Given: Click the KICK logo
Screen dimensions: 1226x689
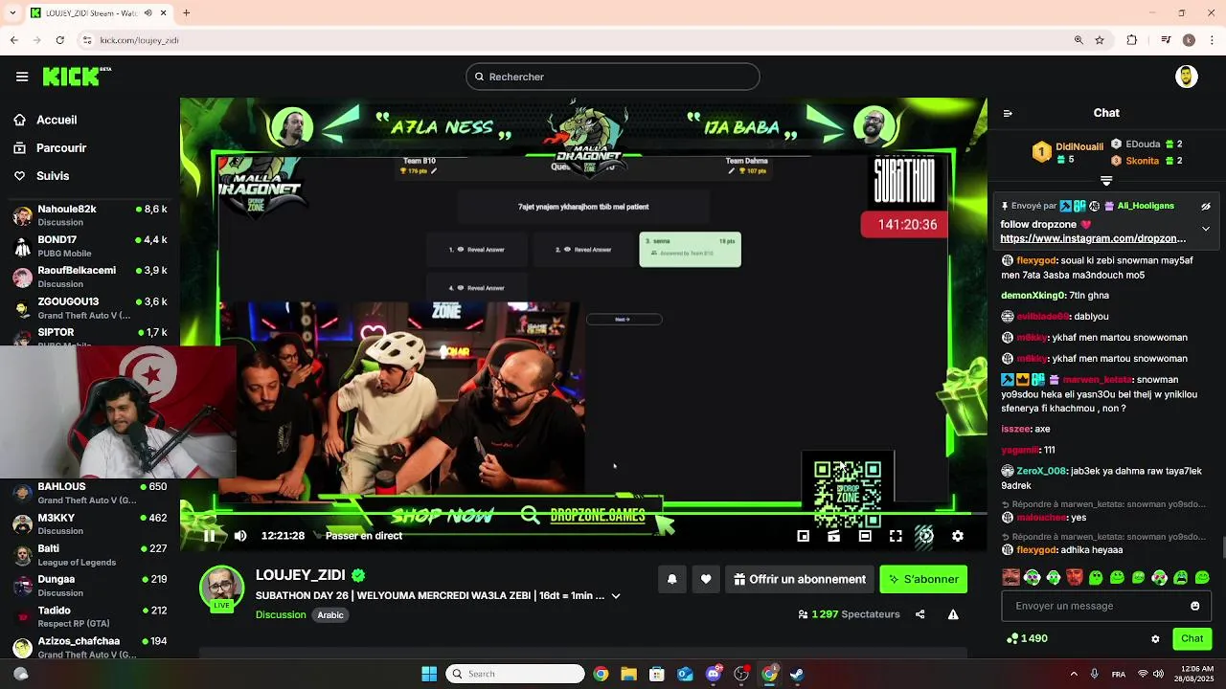Looking at the screenshot, I should pos(77,77).
